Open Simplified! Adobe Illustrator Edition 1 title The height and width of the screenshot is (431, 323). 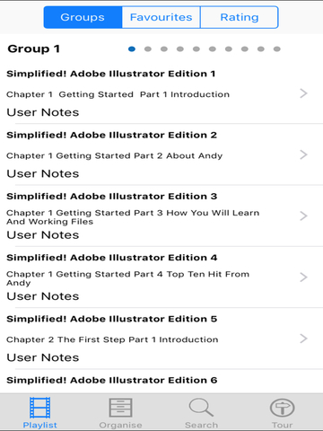tap(111, 74)
